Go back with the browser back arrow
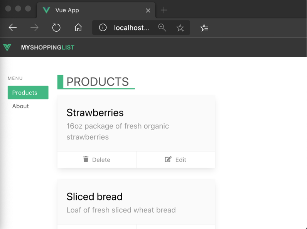 click(13, 28)
